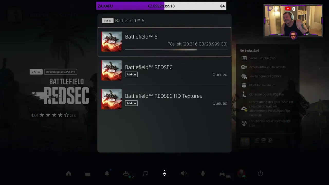Click the YouTube icon on webcam overlay
The width and height of the screenshot is (329, 185).
(288, 9)
